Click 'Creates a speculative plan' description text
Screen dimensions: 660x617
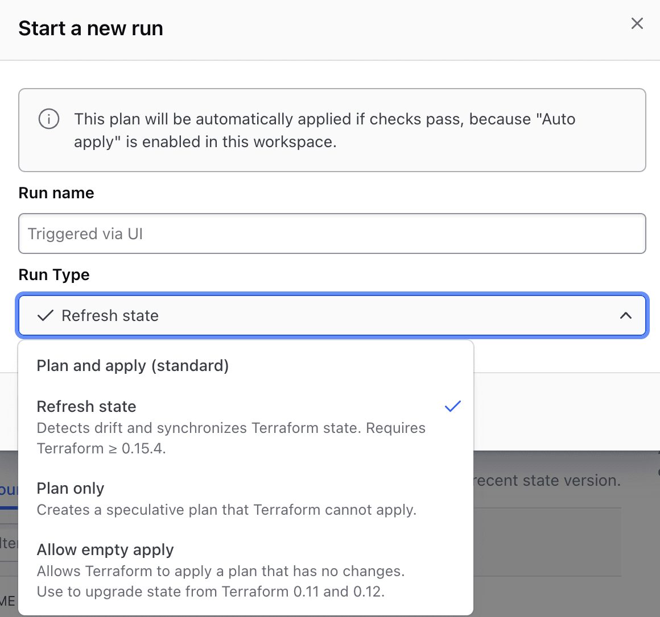coord(226,510)
